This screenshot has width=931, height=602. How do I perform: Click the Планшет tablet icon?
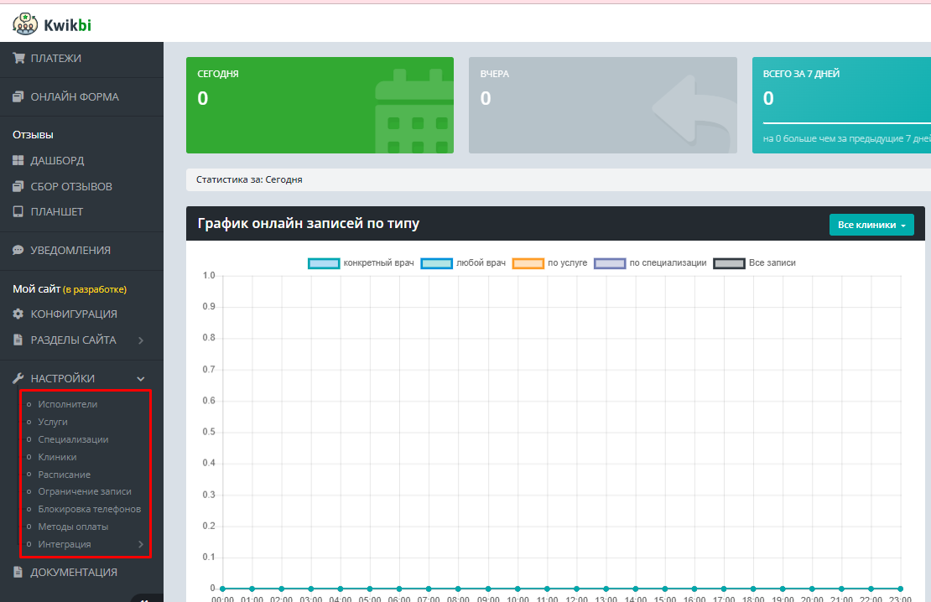pyautogui.click(x=18, y=212)
